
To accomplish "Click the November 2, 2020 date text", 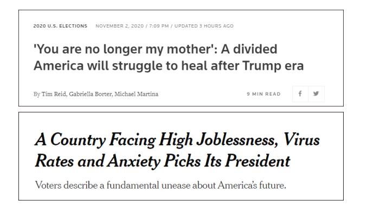I will click(120, 26).
